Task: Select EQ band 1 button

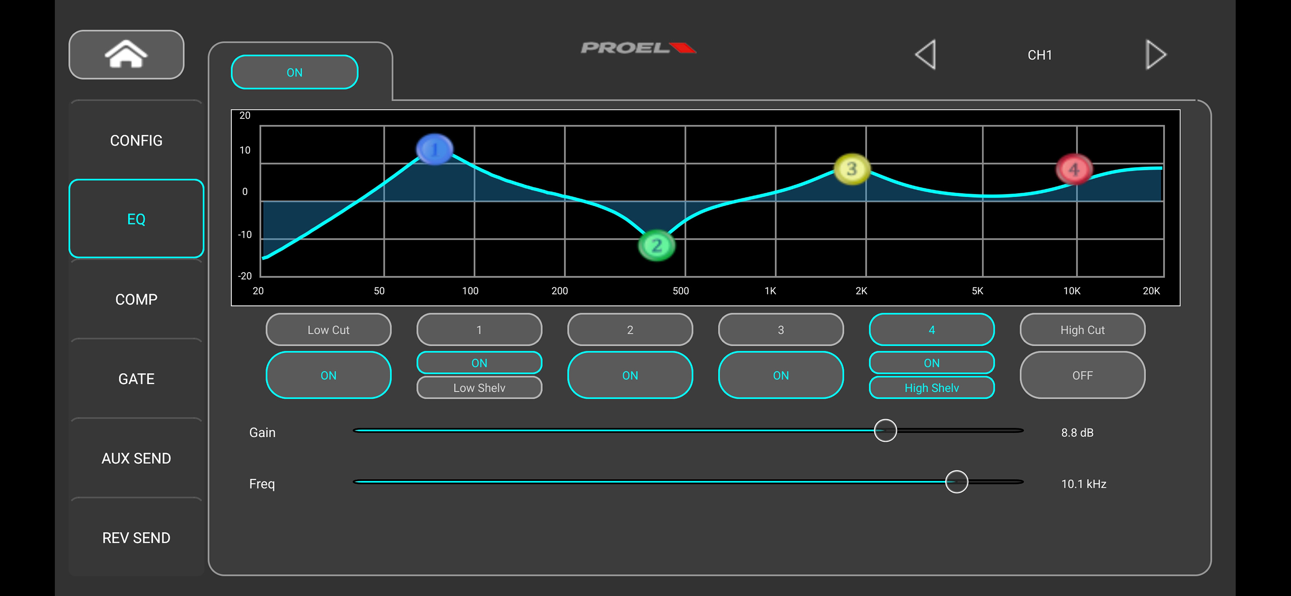Action: 479,330
